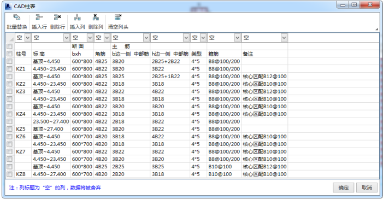Open the column-type dropdown above 柱号
Screen dimensions: 383x199
(x=28, y=38)
